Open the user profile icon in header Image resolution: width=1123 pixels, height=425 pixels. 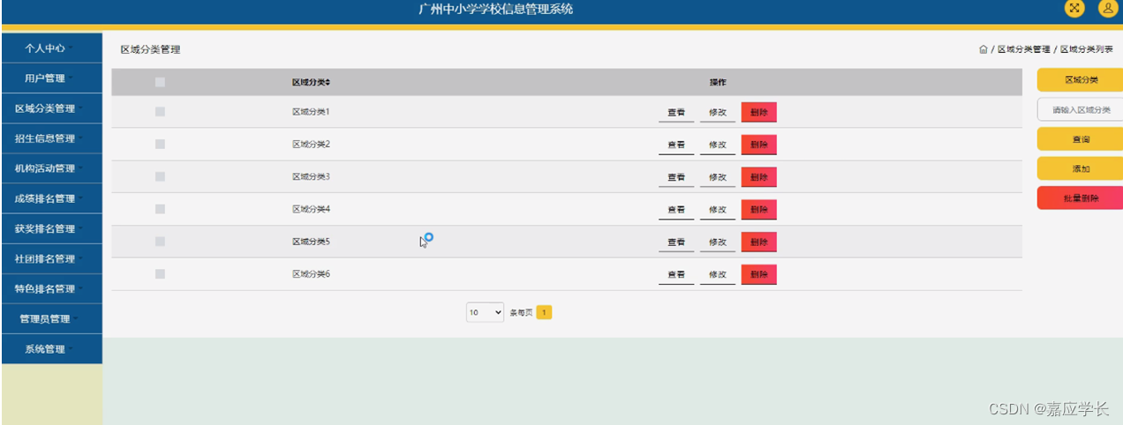coord(1107,9)
